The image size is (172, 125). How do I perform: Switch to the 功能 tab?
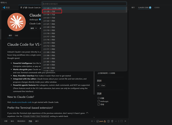click(x=16, y=35)
